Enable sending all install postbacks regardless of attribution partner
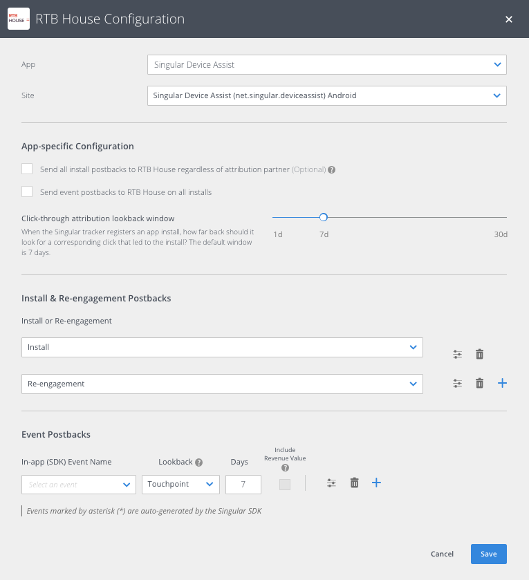Viewport: 529px width, 580px height. pyautogui.click(x=27, y=169)
